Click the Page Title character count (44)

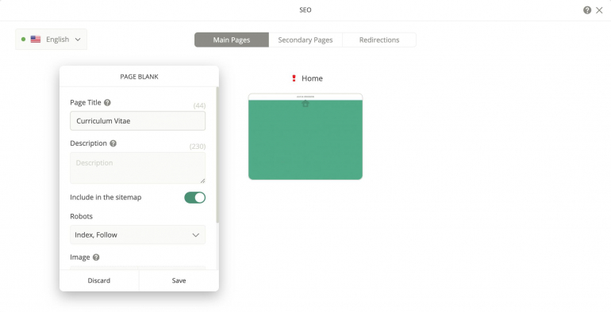point(199,105)
